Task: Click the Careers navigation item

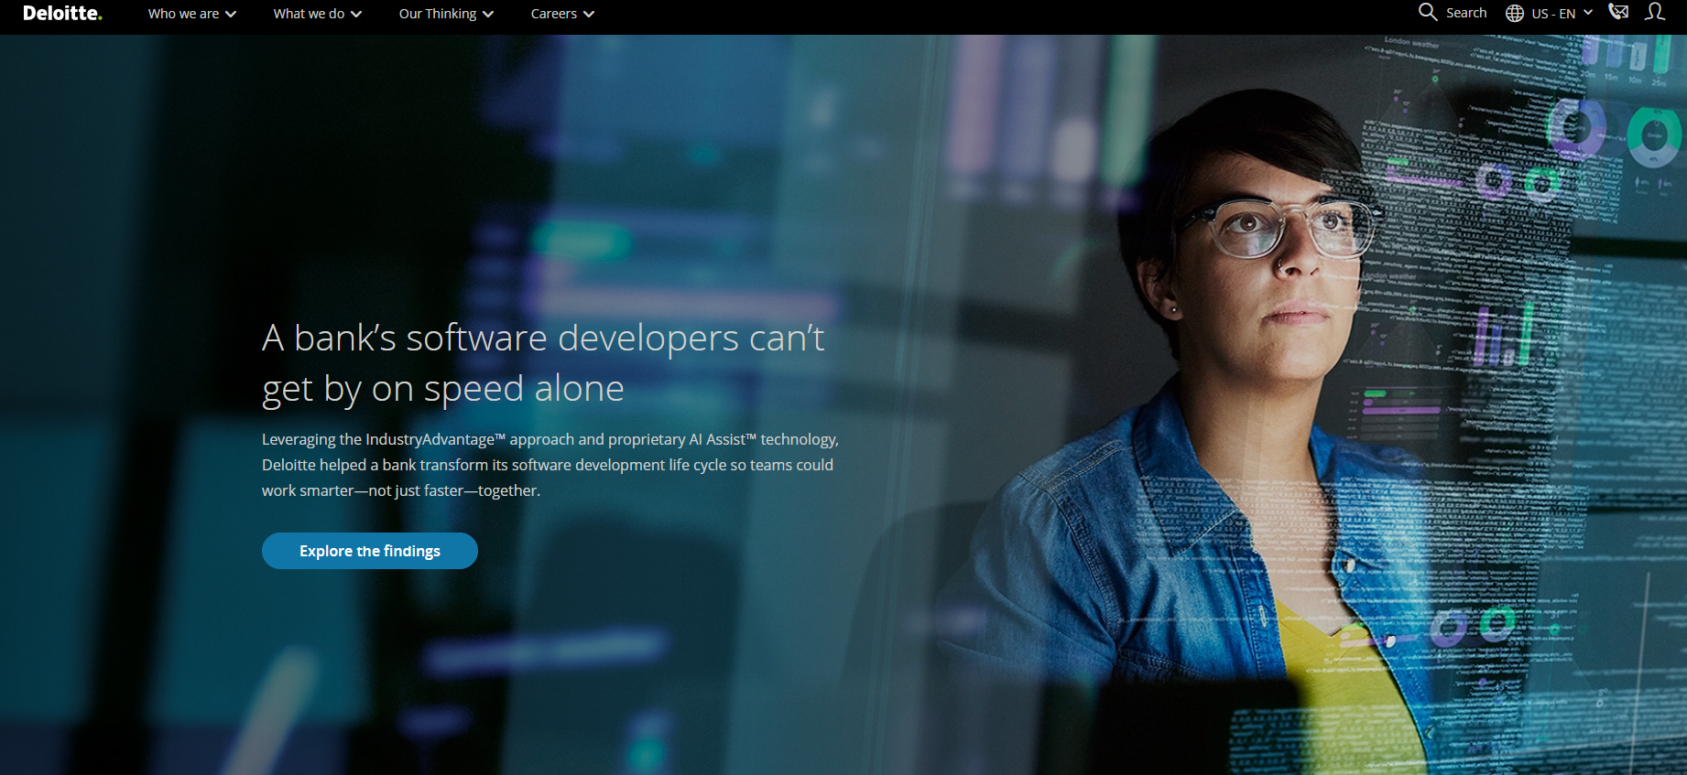Action: coord(553,14)
